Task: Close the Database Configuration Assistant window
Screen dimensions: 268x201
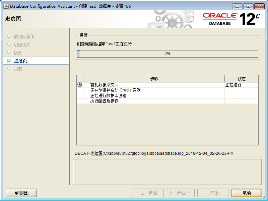Action: click(x=259, y=6)
